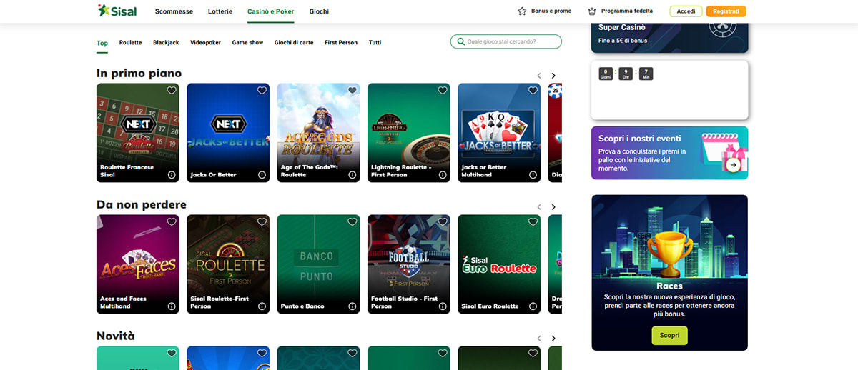Open Bonus e promo link

coord(551,11)
